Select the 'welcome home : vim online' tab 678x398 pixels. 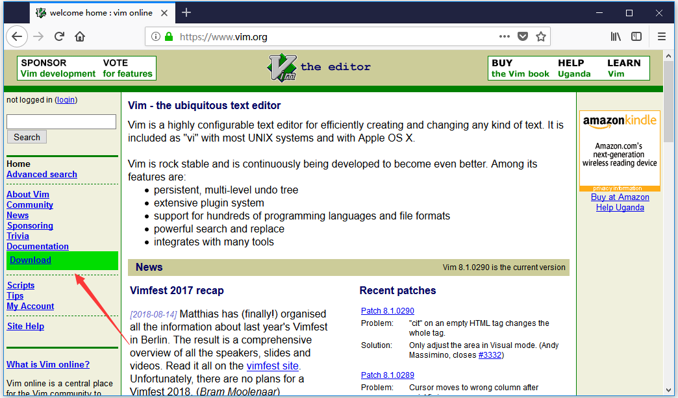coord(103,13)
